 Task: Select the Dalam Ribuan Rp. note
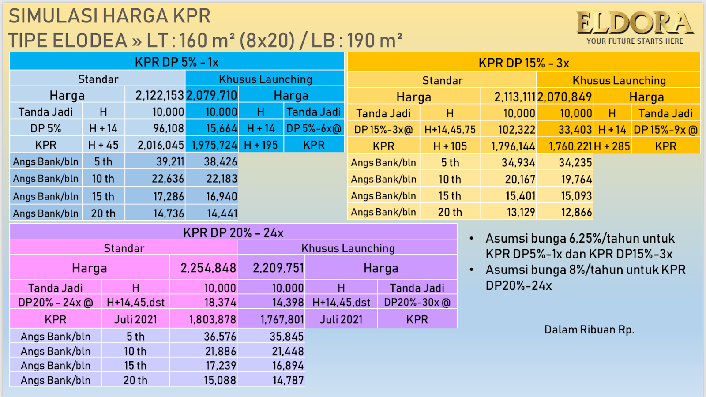click(x=589, y=329)
